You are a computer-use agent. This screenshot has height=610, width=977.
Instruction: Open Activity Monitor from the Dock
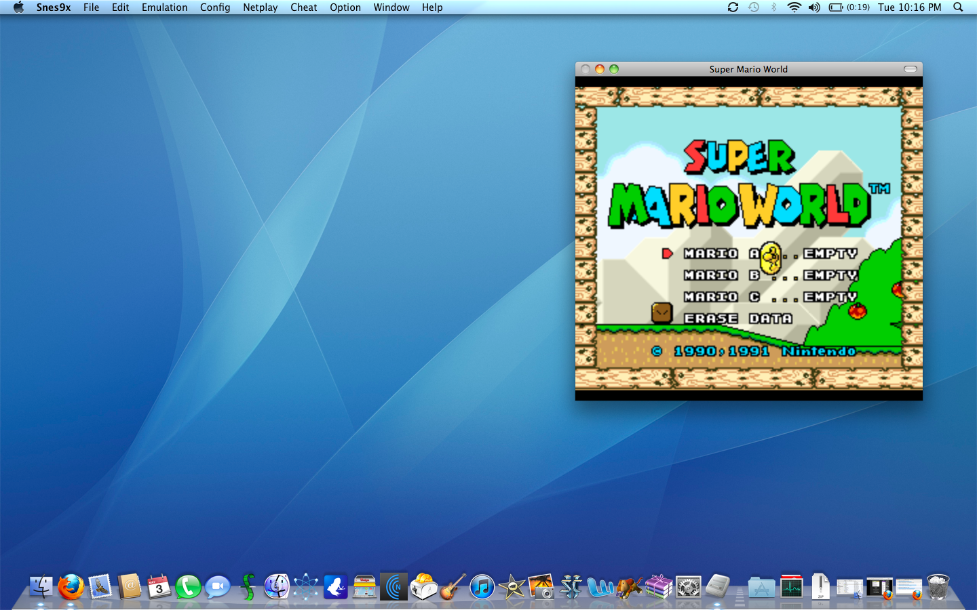click(791, 586)
